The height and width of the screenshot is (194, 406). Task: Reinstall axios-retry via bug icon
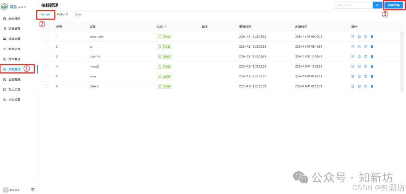[359, 37]
